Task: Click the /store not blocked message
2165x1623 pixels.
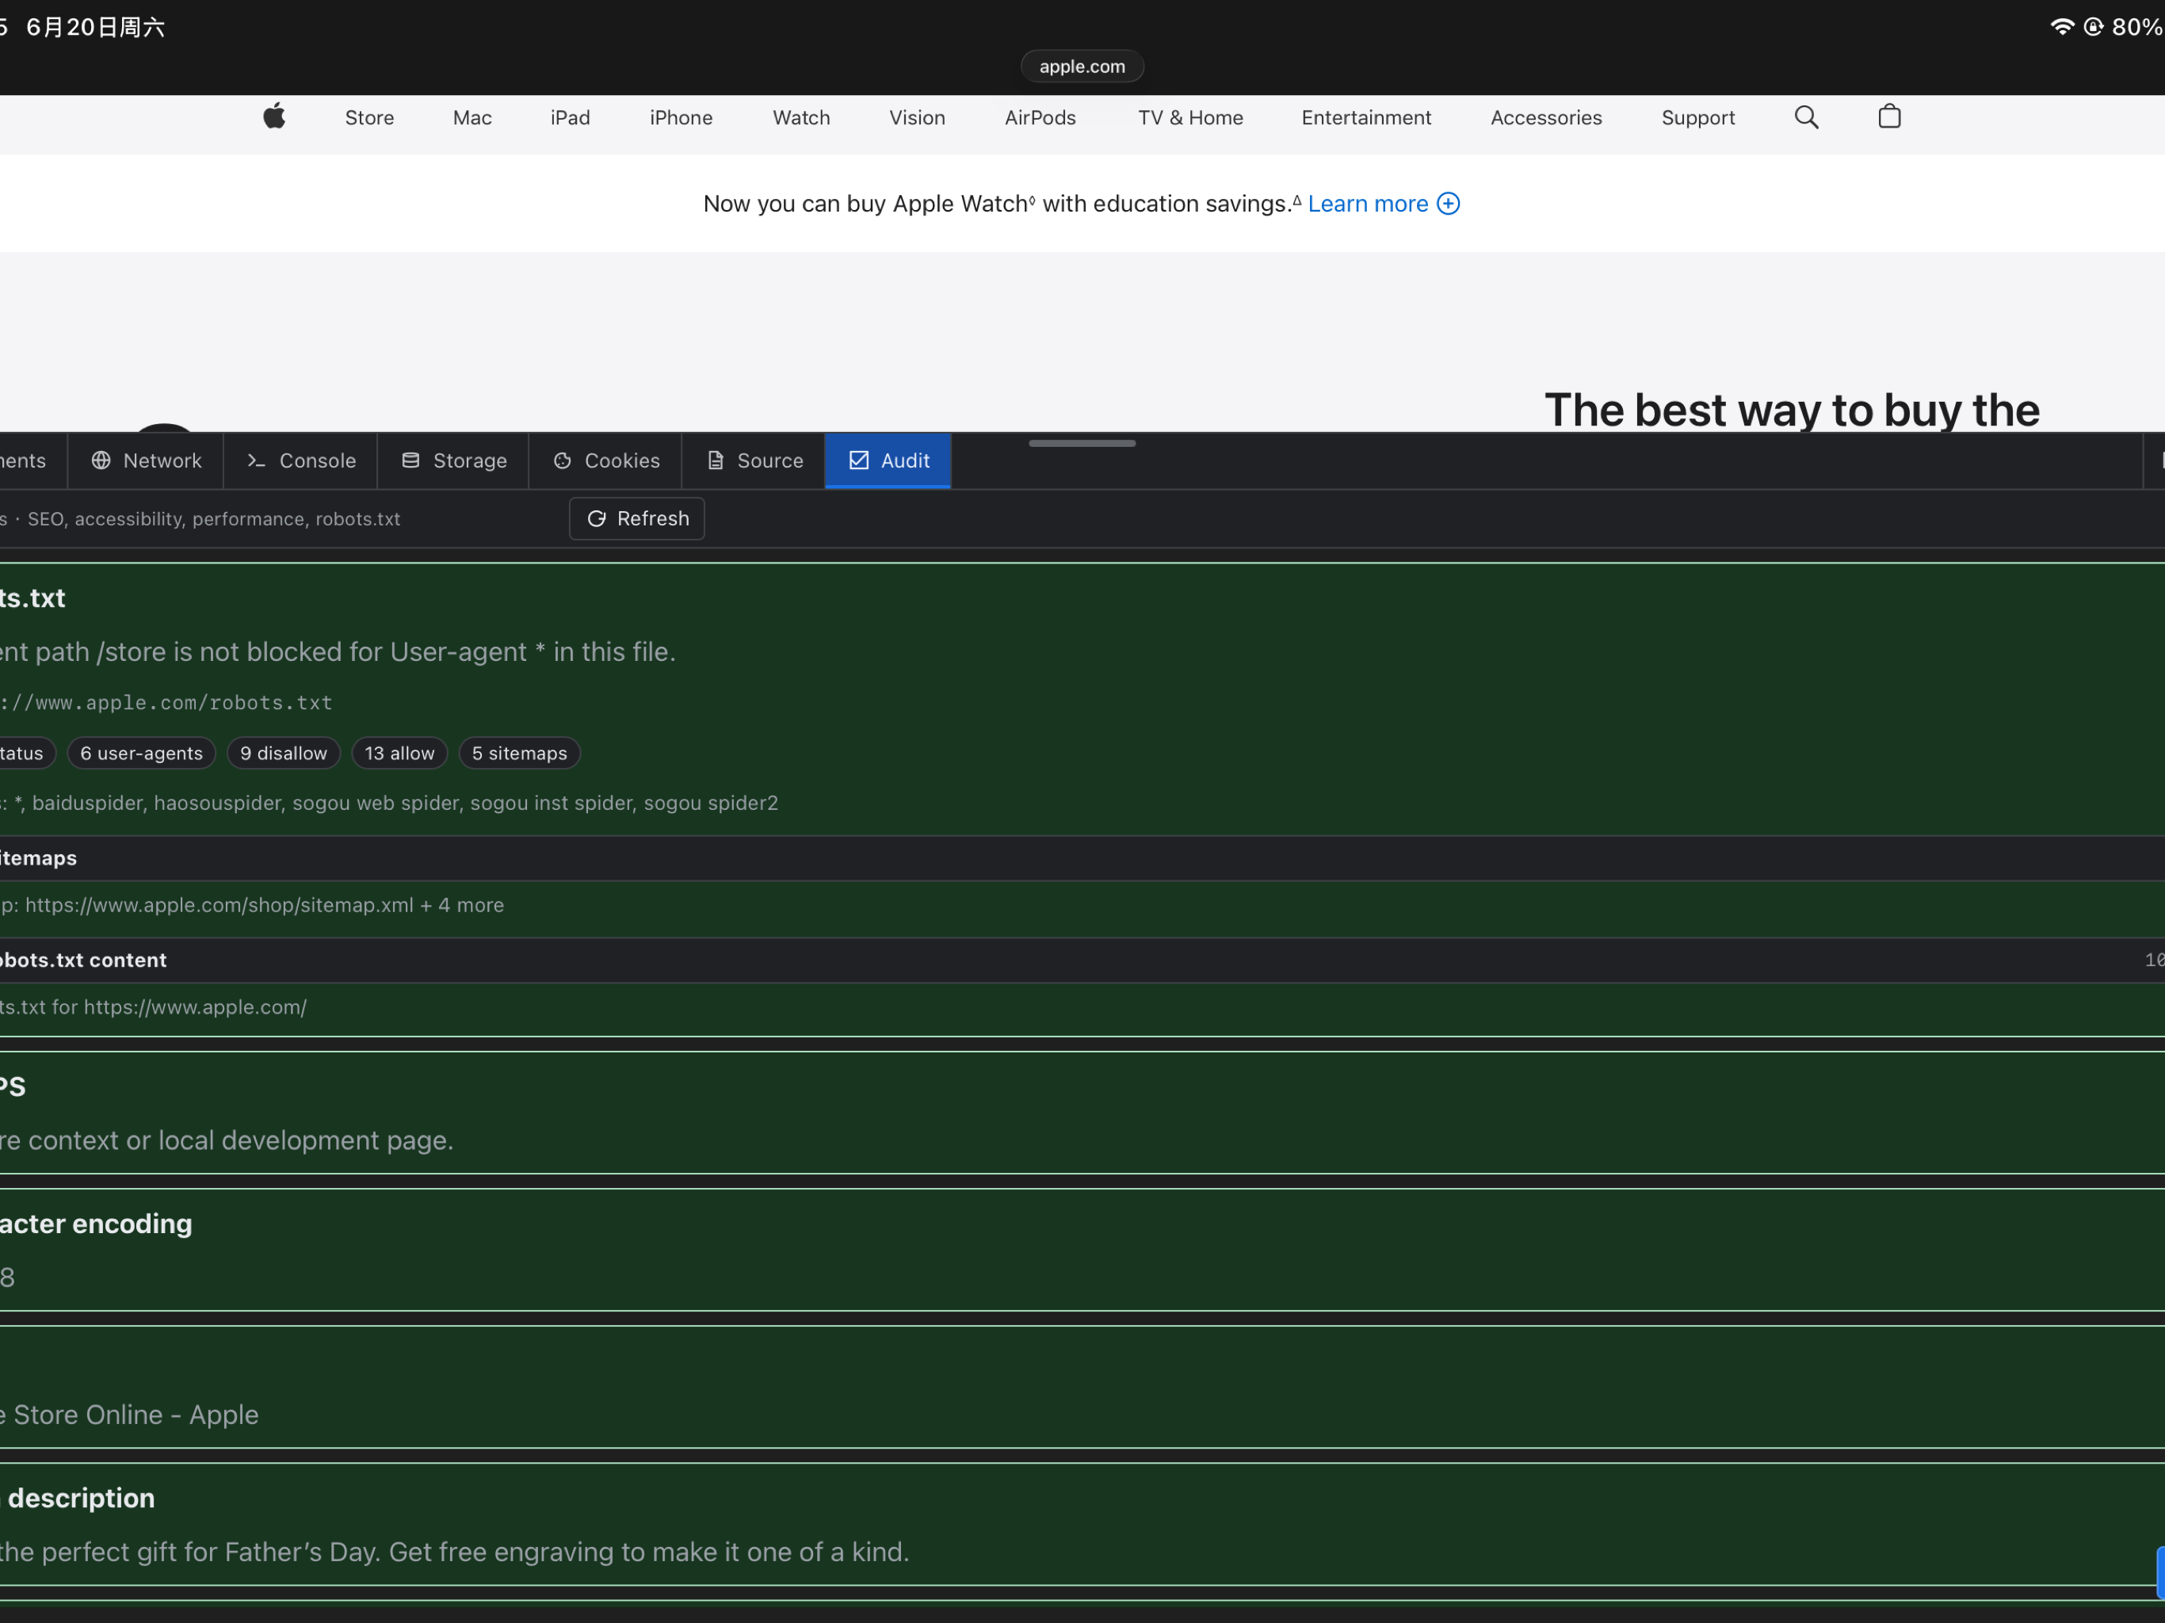Action: (338, 652)
